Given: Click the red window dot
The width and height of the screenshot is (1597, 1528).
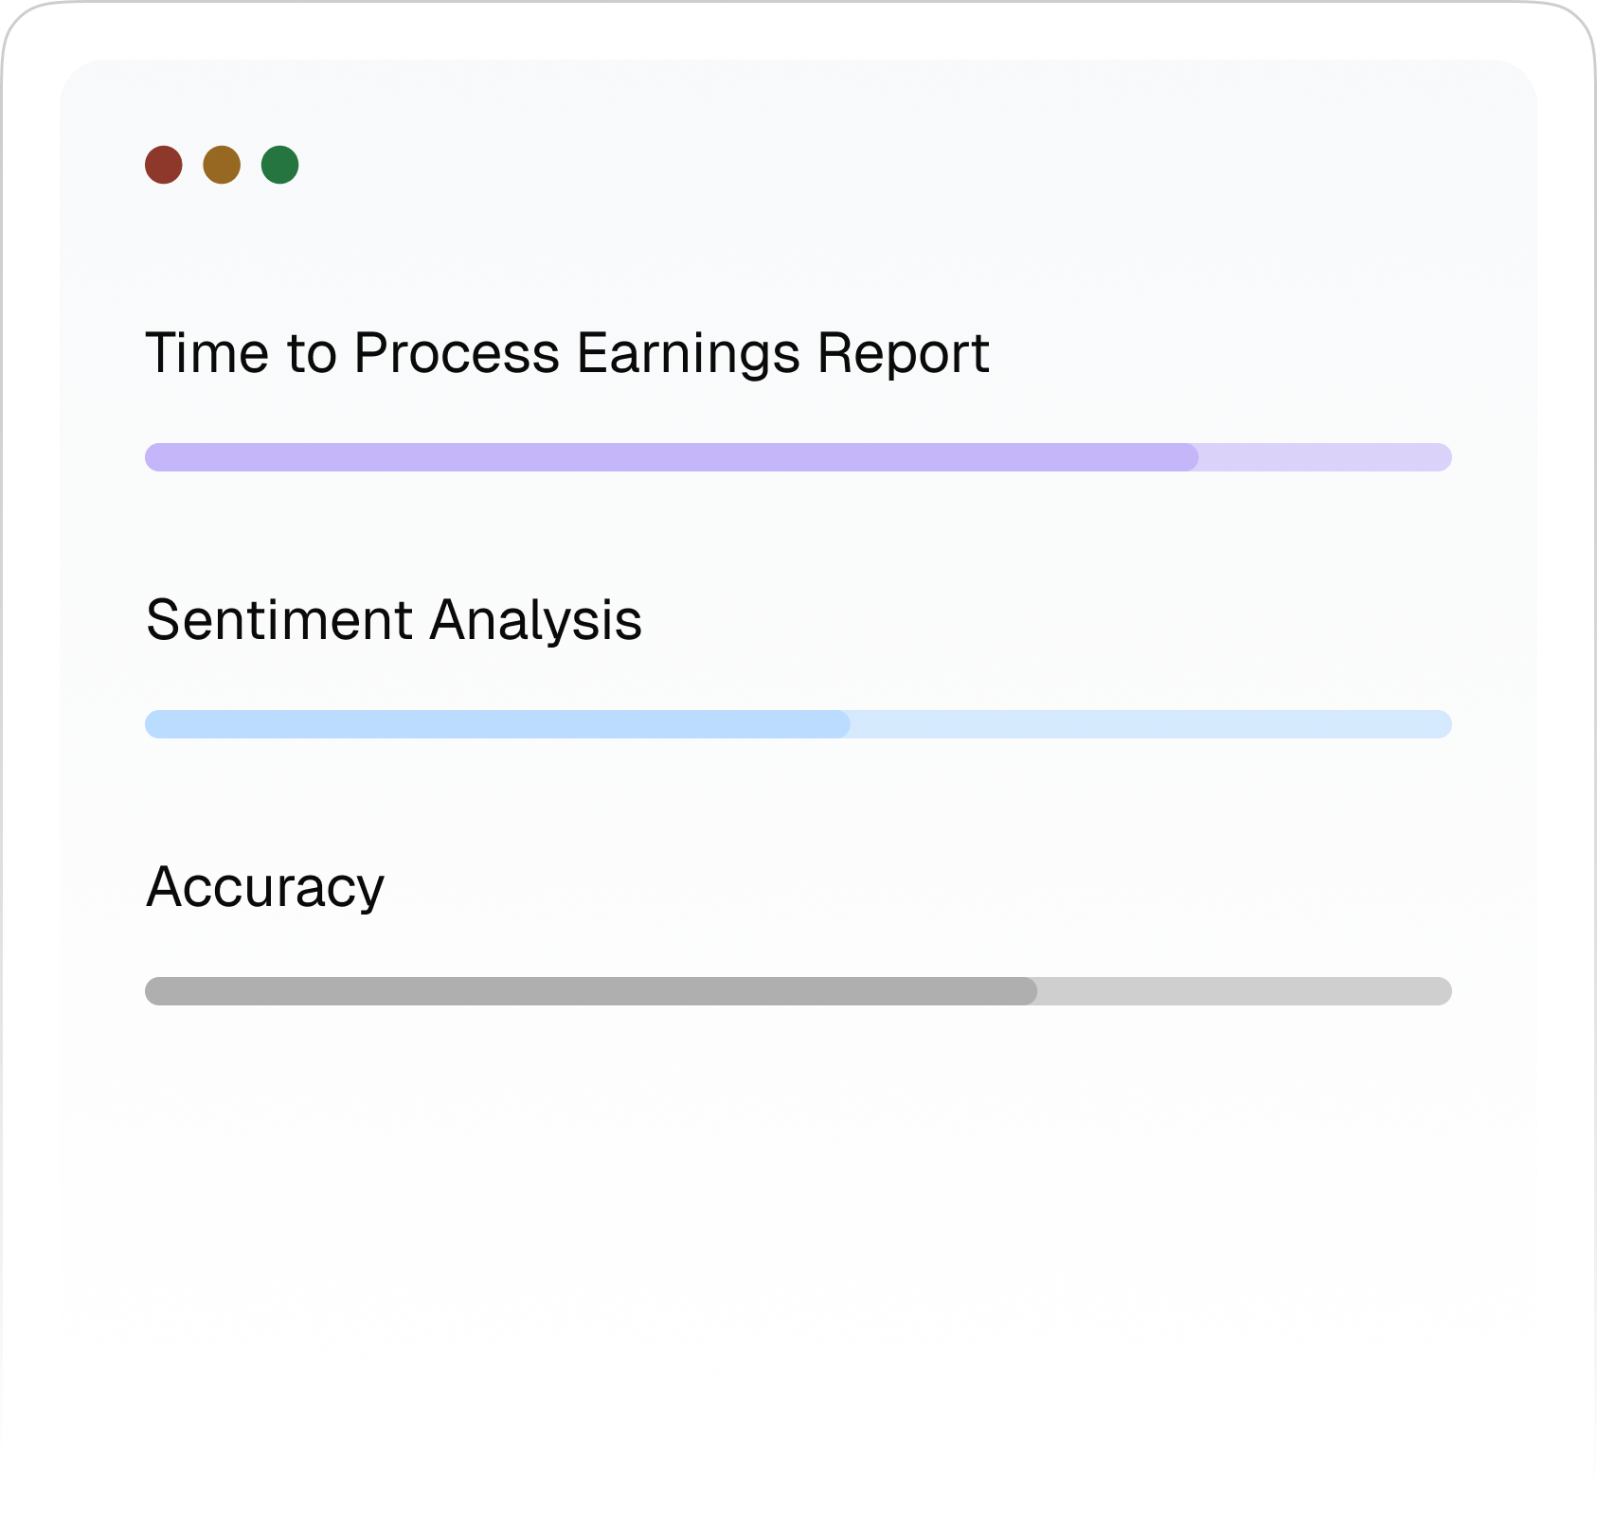Looking at the screenshot, I should 164,165.
